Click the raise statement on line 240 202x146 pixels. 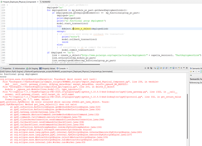(x=65, y=42)
